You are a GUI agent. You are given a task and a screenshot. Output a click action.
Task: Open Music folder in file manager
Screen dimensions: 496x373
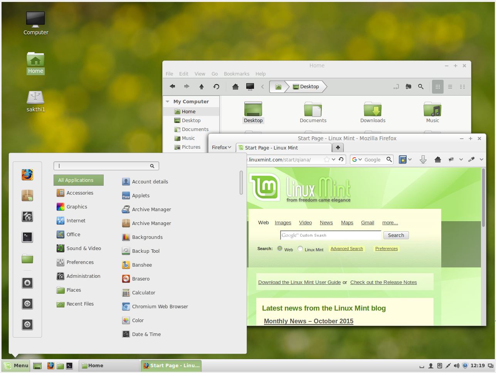tap(432, 113)
